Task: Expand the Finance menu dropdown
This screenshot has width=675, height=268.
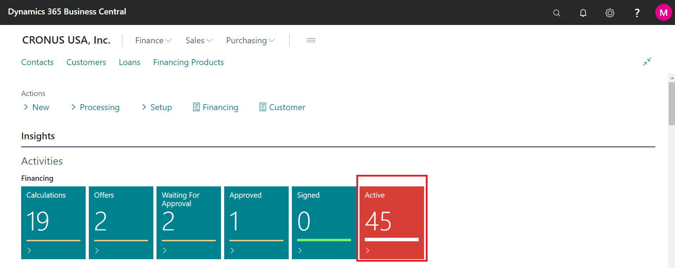Action: pyautogui.click(x=153, y=40)
